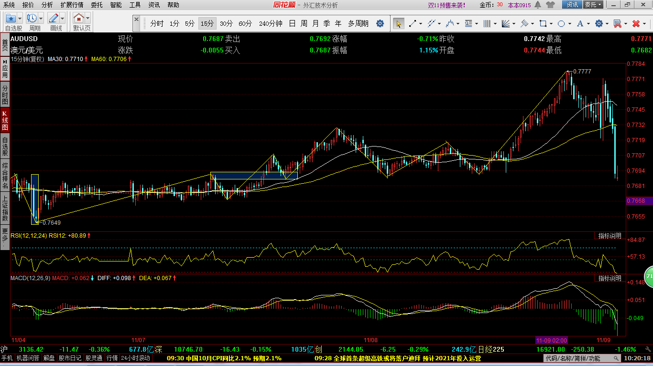Viewport: 653px width, 366px height.
Task: Select the rectangle drawing tool
Action: tap(543, 23)
